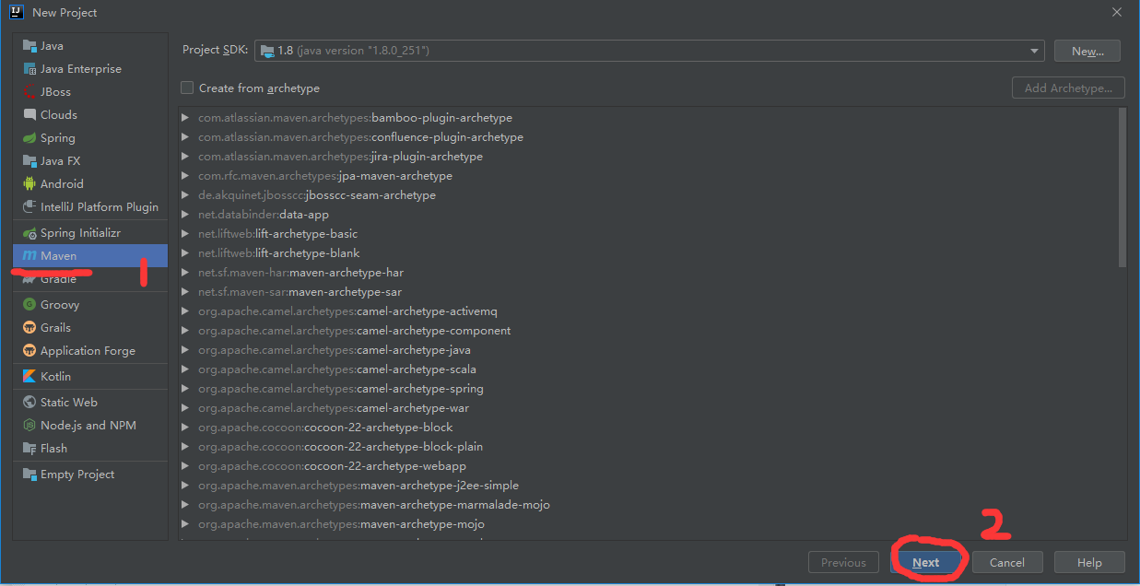Pick the JBoss icon in project list
The width and height of the screenshot is (1140, 586).
29,92
